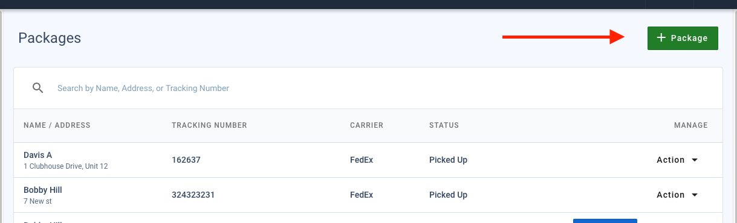Click the NAME / ADDRESS column header
Viewport: 737px width, 223px height.
[57, 125]
